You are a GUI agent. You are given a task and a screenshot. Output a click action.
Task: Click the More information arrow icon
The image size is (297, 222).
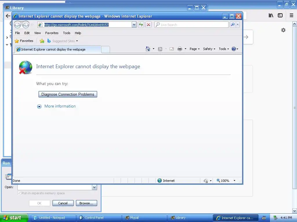(39, 107)
